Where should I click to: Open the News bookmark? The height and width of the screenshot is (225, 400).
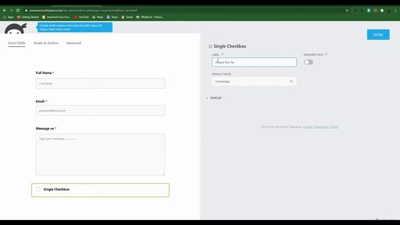click(112, 17)
